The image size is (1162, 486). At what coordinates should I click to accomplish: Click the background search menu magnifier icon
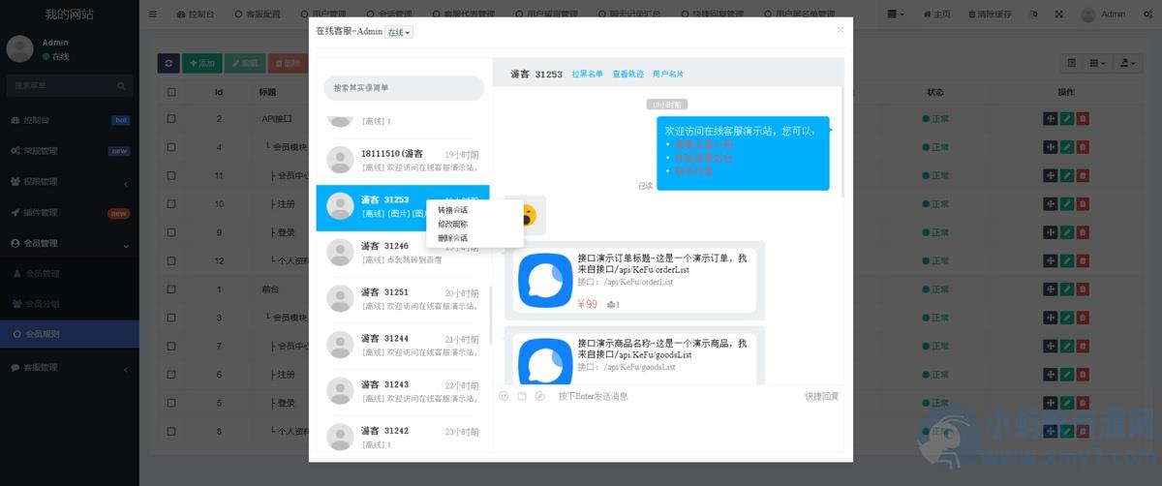pyautogui.click(x=123, y=86)
